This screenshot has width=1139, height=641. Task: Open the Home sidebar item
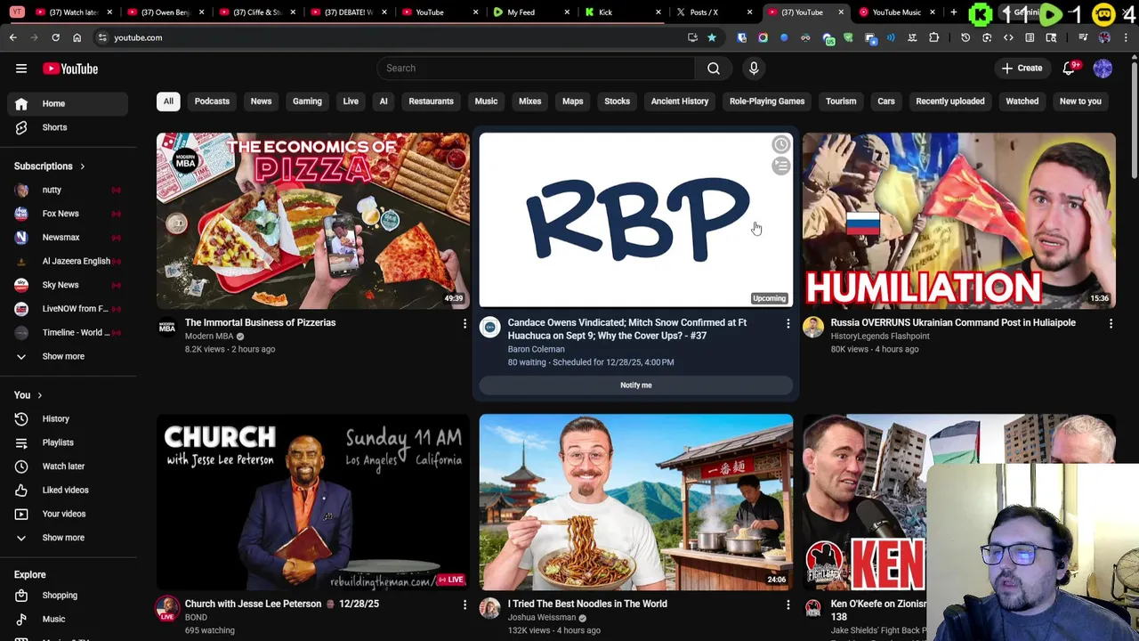click(x=68, y=103)
